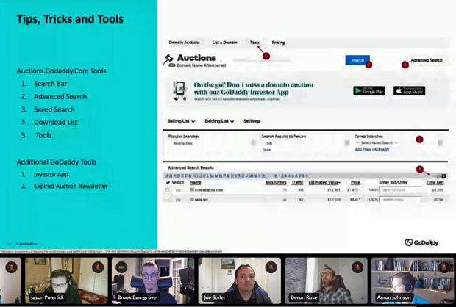Open the Google Play store badge
Viewport: 456px width, 307px height.
[369, 90]
